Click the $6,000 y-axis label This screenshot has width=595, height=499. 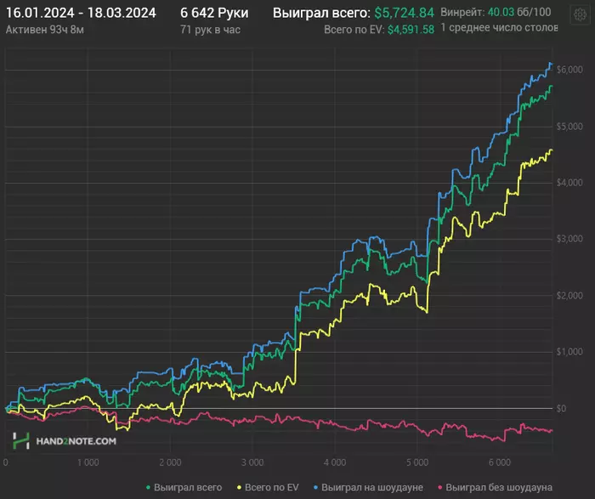point(569,70)
